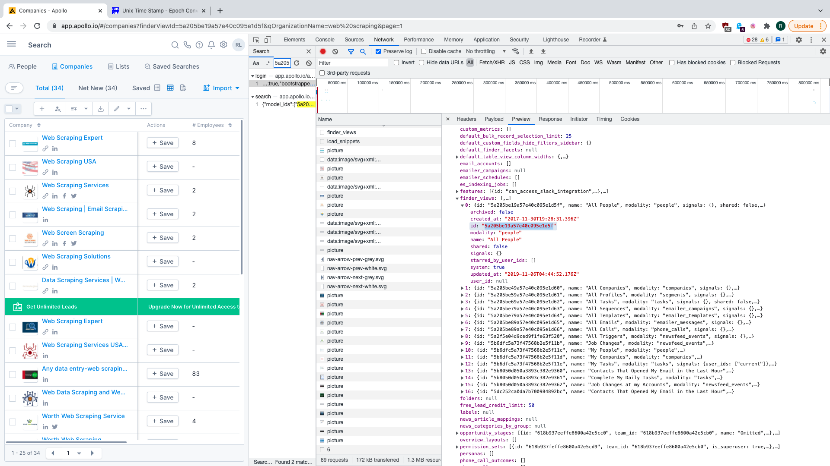The width and height of the screenshot is (830, 466).
Task: Save Worth Web Scraping Service company
Action: [x=163, y=421]
